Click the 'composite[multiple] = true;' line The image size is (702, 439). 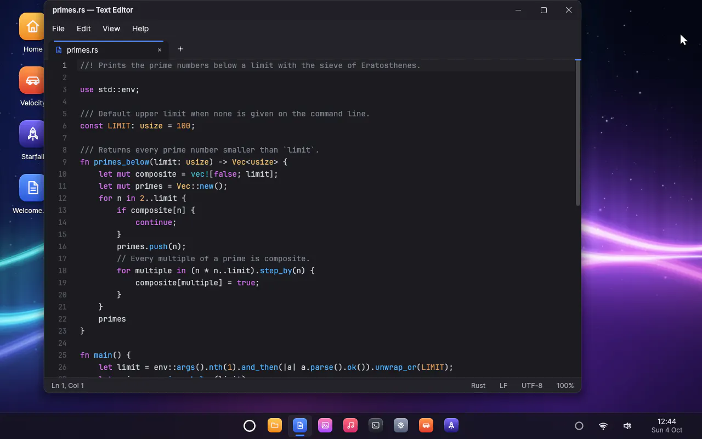[197, 283]
